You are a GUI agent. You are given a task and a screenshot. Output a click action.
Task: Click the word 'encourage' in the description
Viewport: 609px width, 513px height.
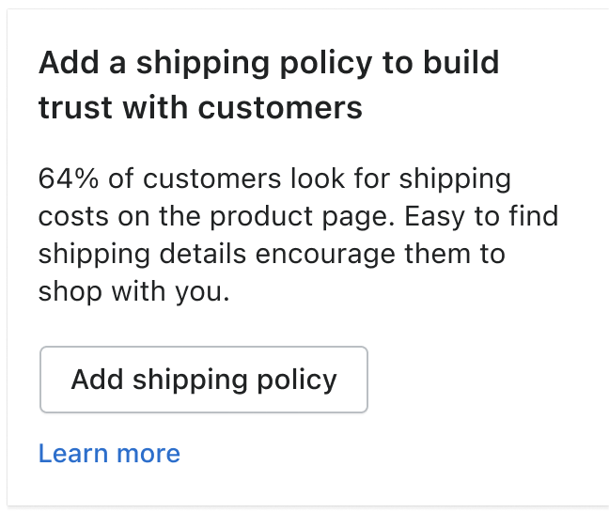[325, 255]
